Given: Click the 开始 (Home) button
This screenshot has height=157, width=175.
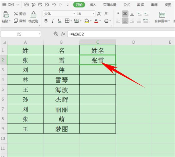Looking at the screenshot, I should [79, 5].
